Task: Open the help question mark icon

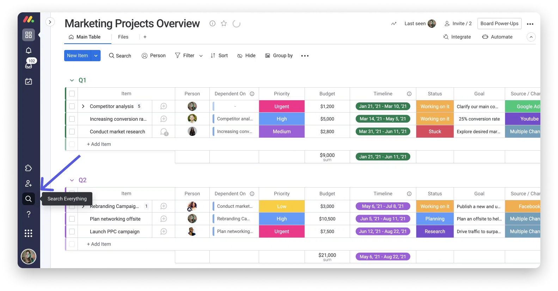Action: click(29, 214)
